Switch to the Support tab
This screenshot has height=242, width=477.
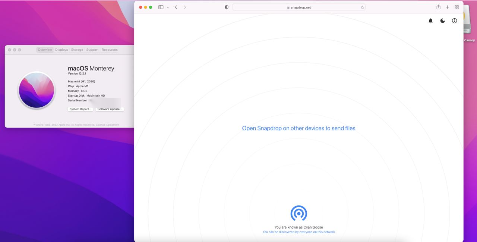point(92,50)
